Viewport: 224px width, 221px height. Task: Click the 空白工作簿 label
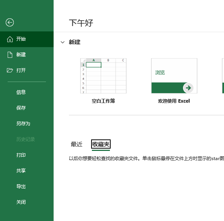pos(103,101)
